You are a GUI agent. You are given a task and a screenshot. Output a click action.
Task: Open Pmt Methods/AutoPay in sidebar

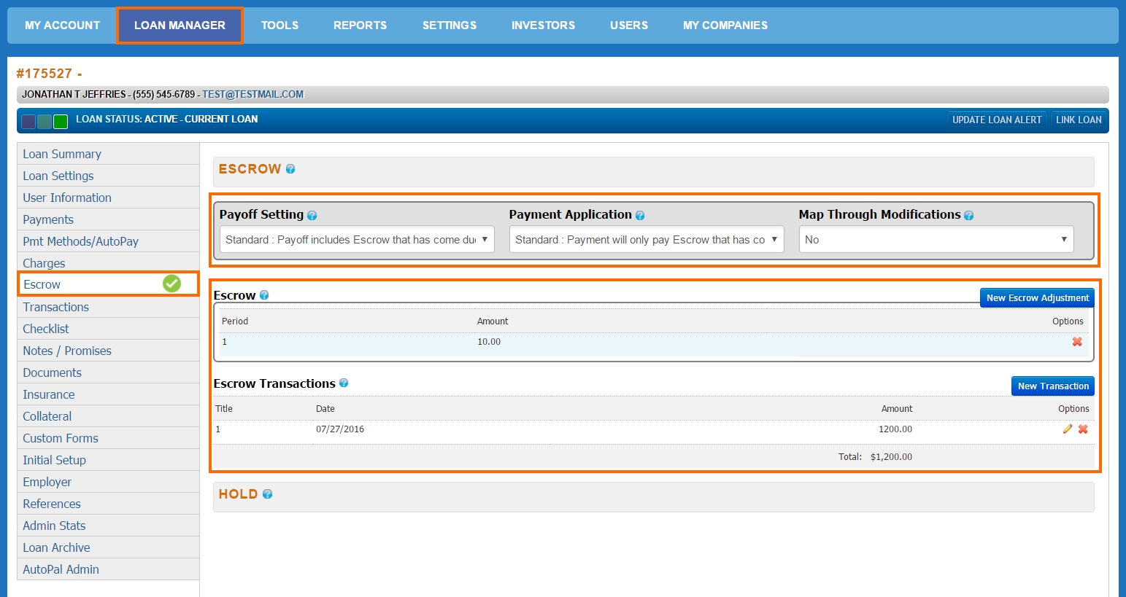[108, 241]
